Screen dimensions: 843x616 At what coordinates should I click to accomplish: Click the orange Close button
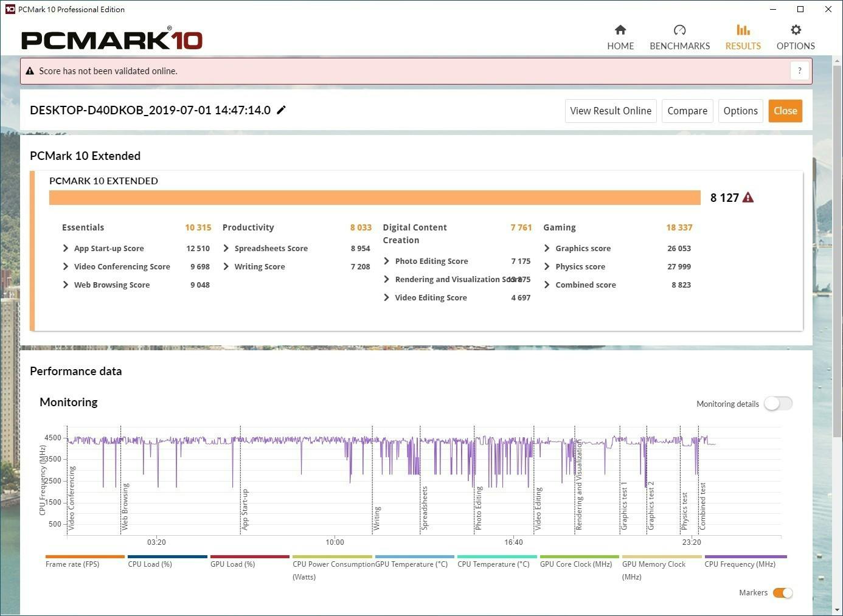pos(785,111)
